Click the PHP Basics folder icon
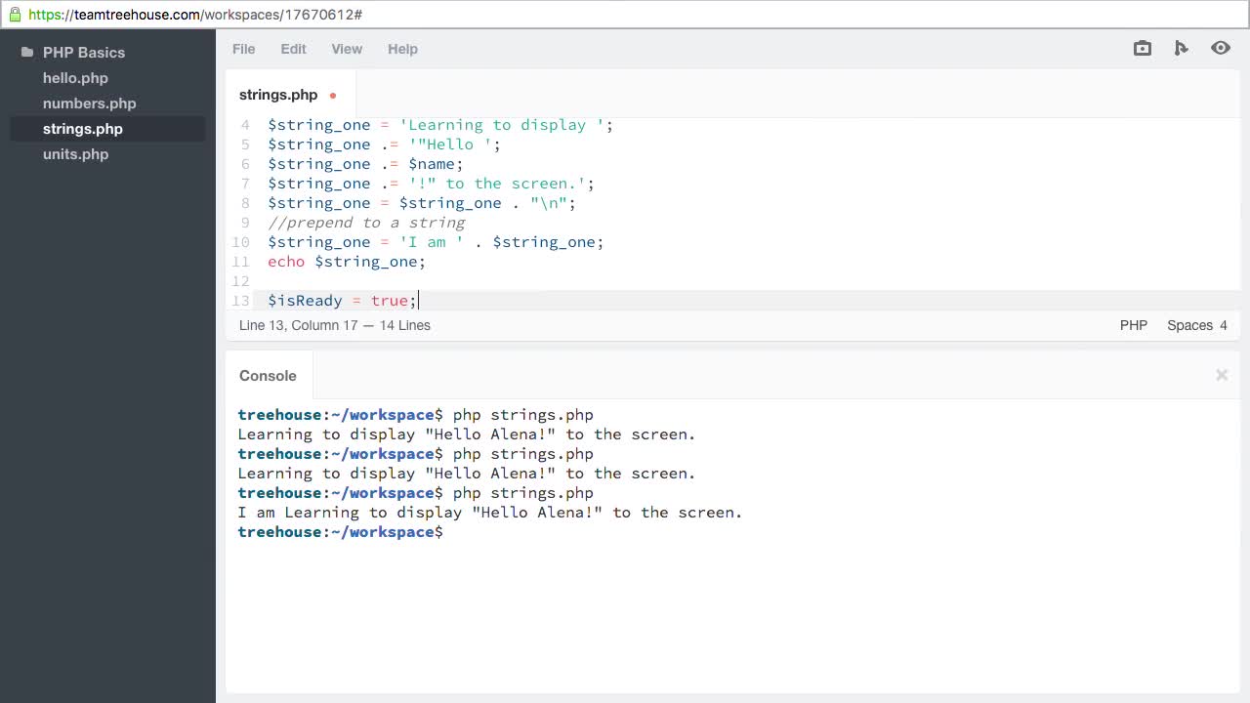1250x703 pixels. click(27, 53)
